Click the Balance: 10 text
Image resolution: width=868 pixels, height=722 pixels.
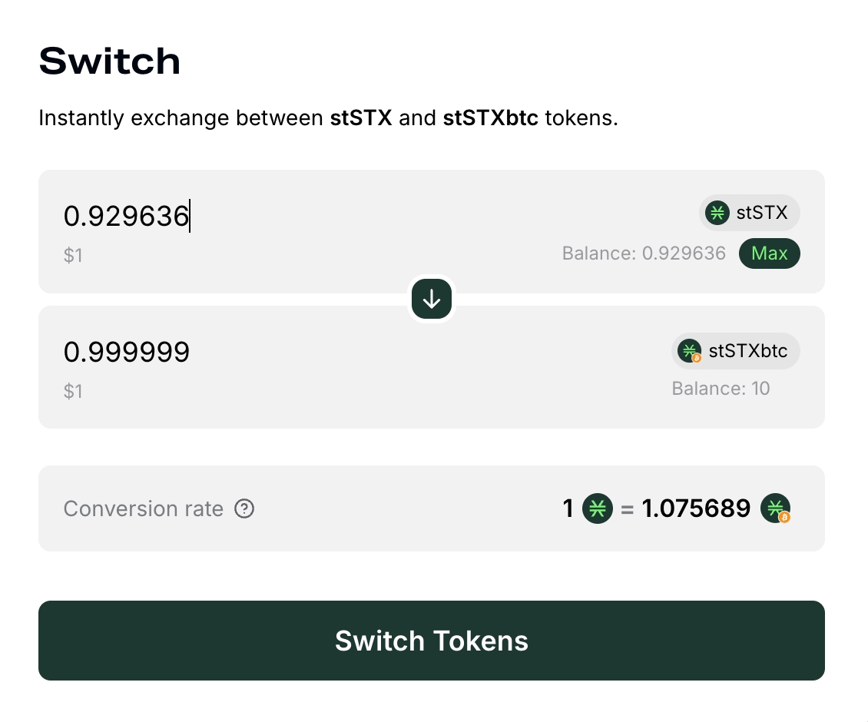[721, 389]
